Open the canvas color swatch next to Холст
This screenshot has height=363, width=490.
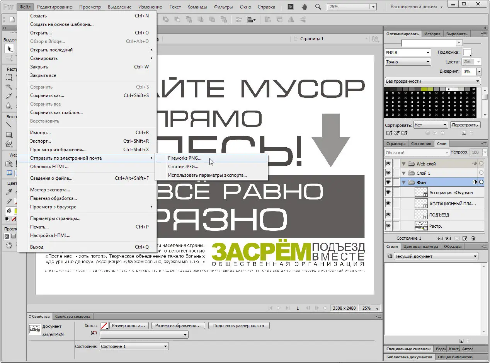[104, 325]
